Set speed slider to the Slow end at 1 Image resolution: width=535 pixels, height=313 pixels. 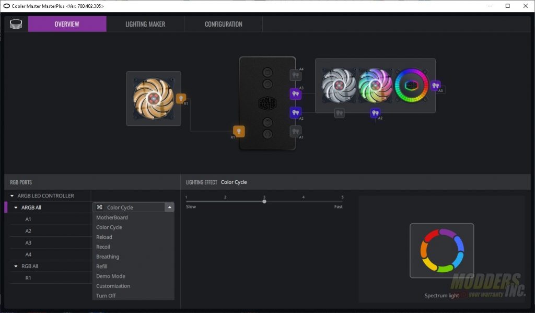[187, 201]
